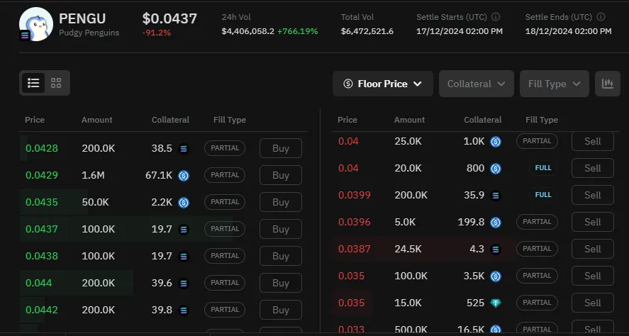The width and height of the screenshot is (629, 336).
Task: Click the SOL icon in 0.0437 buy row
Action: [x=184, y=230]
